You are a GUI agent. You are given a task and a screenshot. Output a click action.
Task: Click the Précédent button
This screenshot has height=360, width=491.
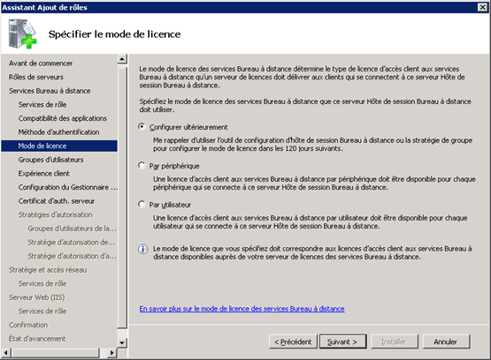click(x=293, y=341)
